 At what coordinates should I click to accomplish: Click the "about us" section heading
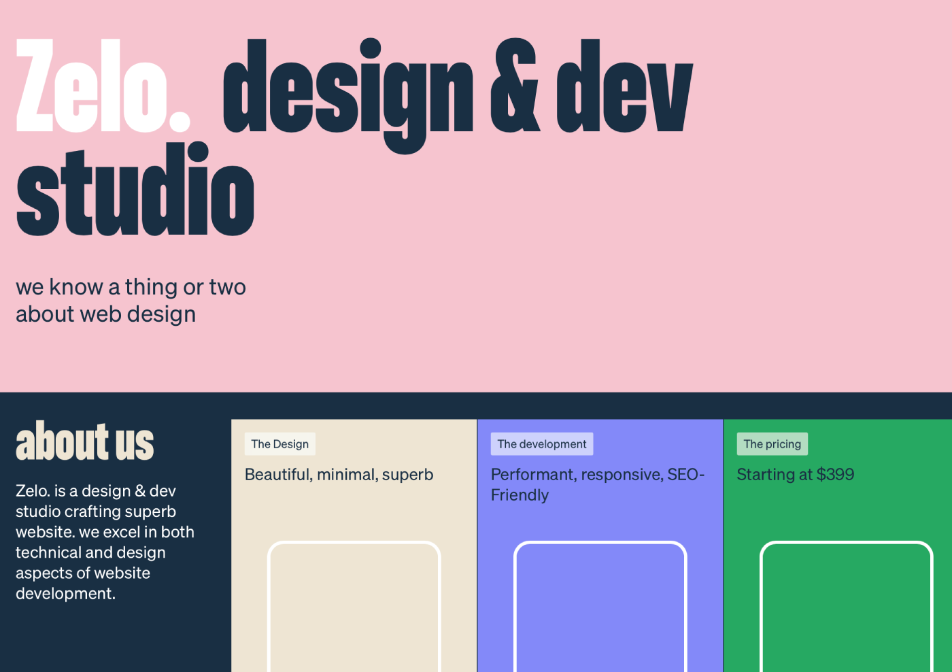coord(85,442)
